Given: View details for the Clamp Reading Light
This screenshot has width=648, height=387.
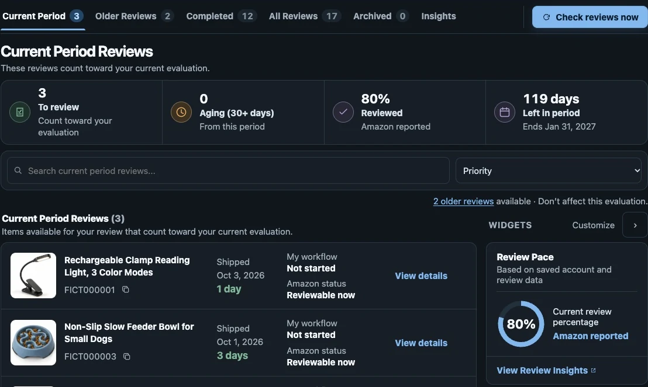Looking at the screenshot, I should point(421,276).
